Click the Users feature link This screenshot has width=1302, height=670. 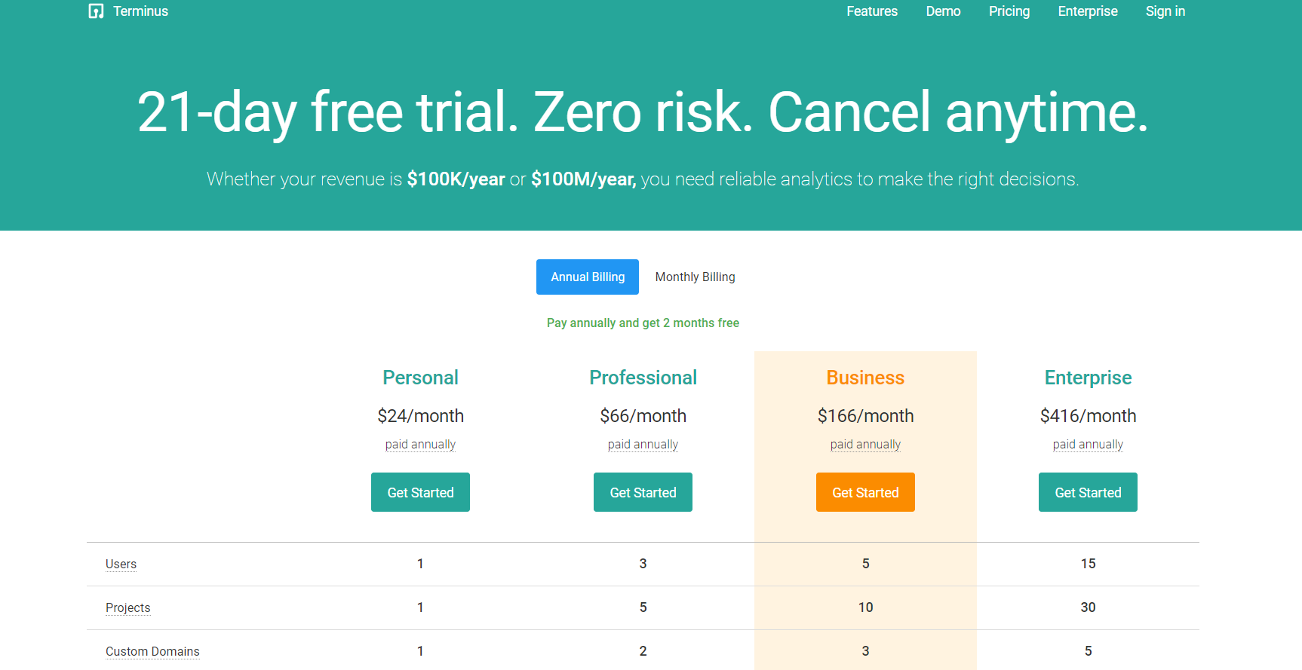[x=121, y=564]
